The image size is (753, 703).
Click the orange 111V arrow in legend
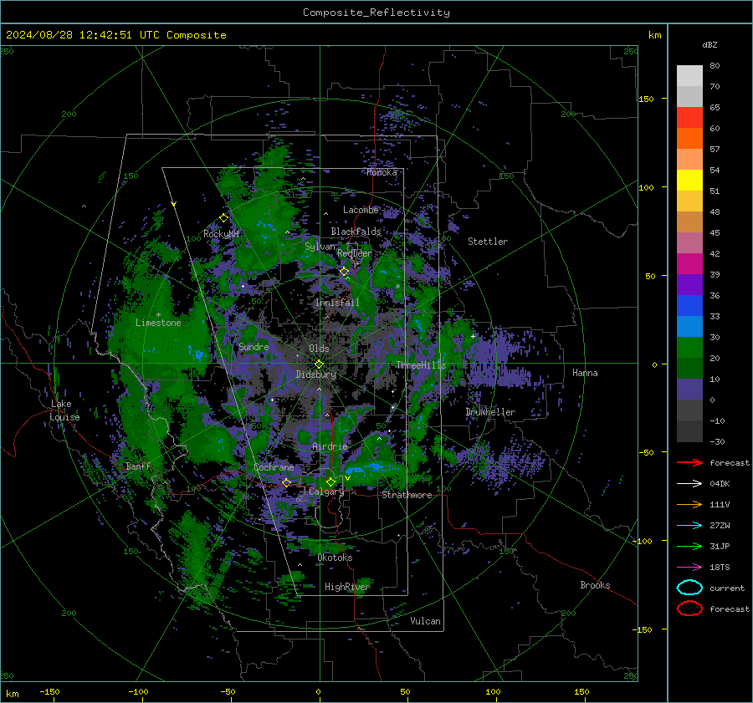click(x=689, y=504)
